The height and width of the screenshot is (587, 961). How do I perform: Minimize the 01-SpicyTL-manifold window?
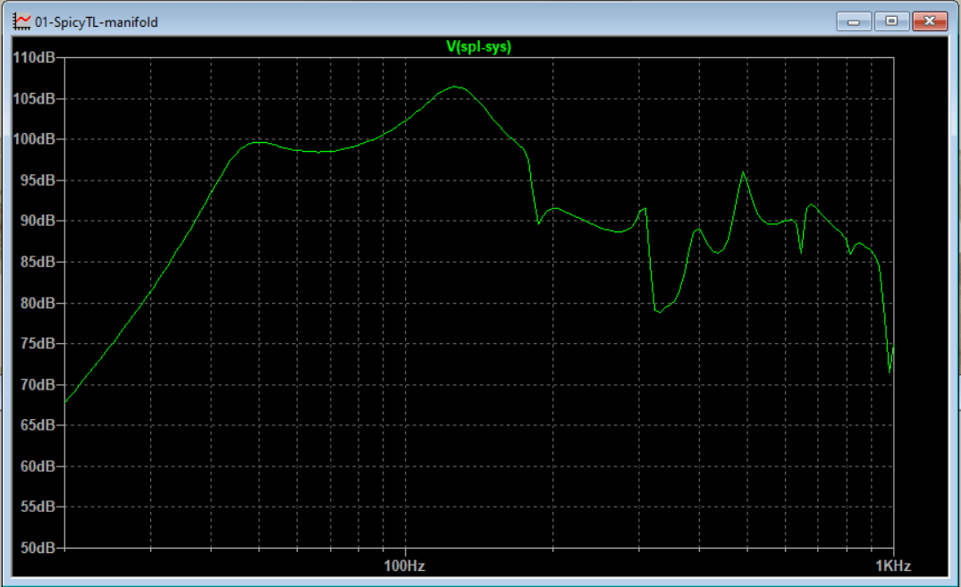point(854,21)
